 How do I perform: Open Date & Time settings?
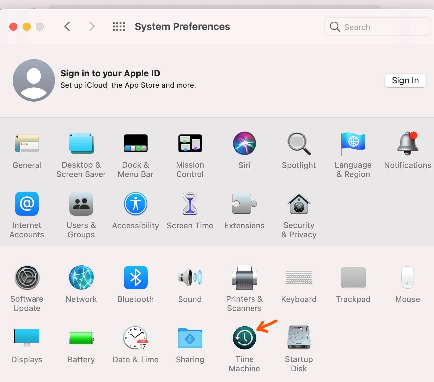pos(136,338)
